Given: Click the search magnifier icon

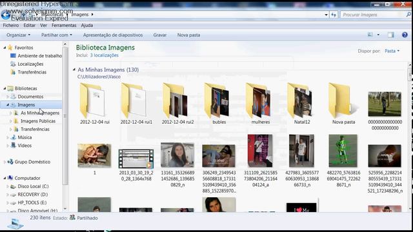Looking at the screenshot, I should click(408, 15).
